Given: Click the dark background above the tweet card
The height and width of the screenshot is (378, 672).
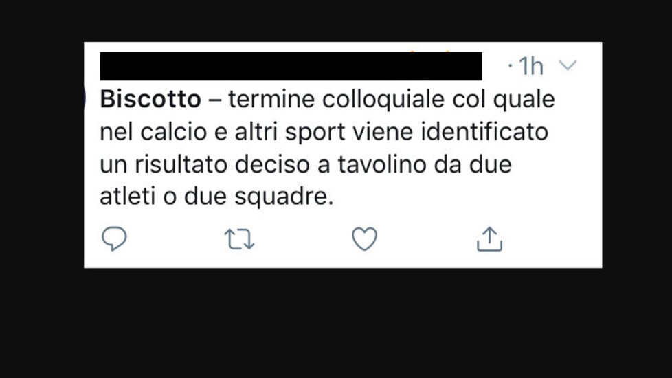Looking at the screenshot, I should coord(336,21).
